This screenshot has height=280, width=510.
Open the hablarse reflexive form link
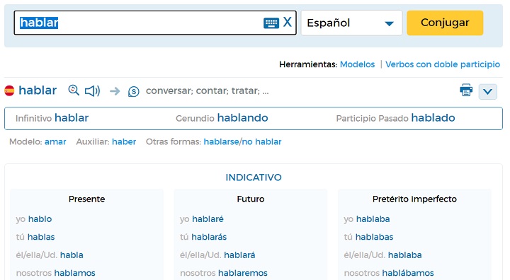pyautogui.click(x=221, y=141)
